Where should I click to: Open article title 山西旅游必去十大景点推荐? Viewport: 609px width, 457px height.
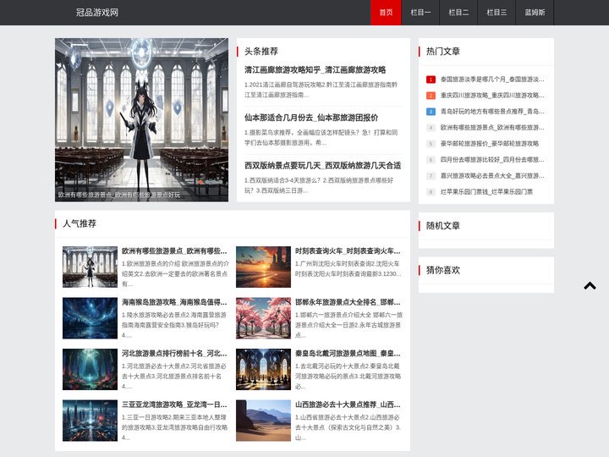pos(348,405)
